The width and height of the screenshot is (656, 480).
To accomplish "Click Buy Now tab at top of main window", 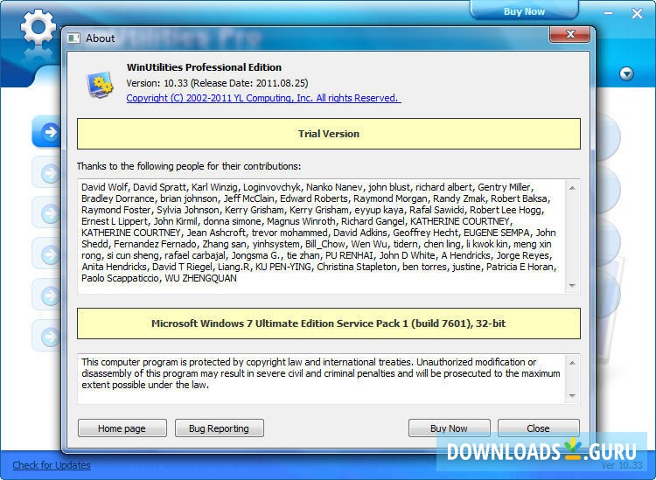I will [524, 11].
